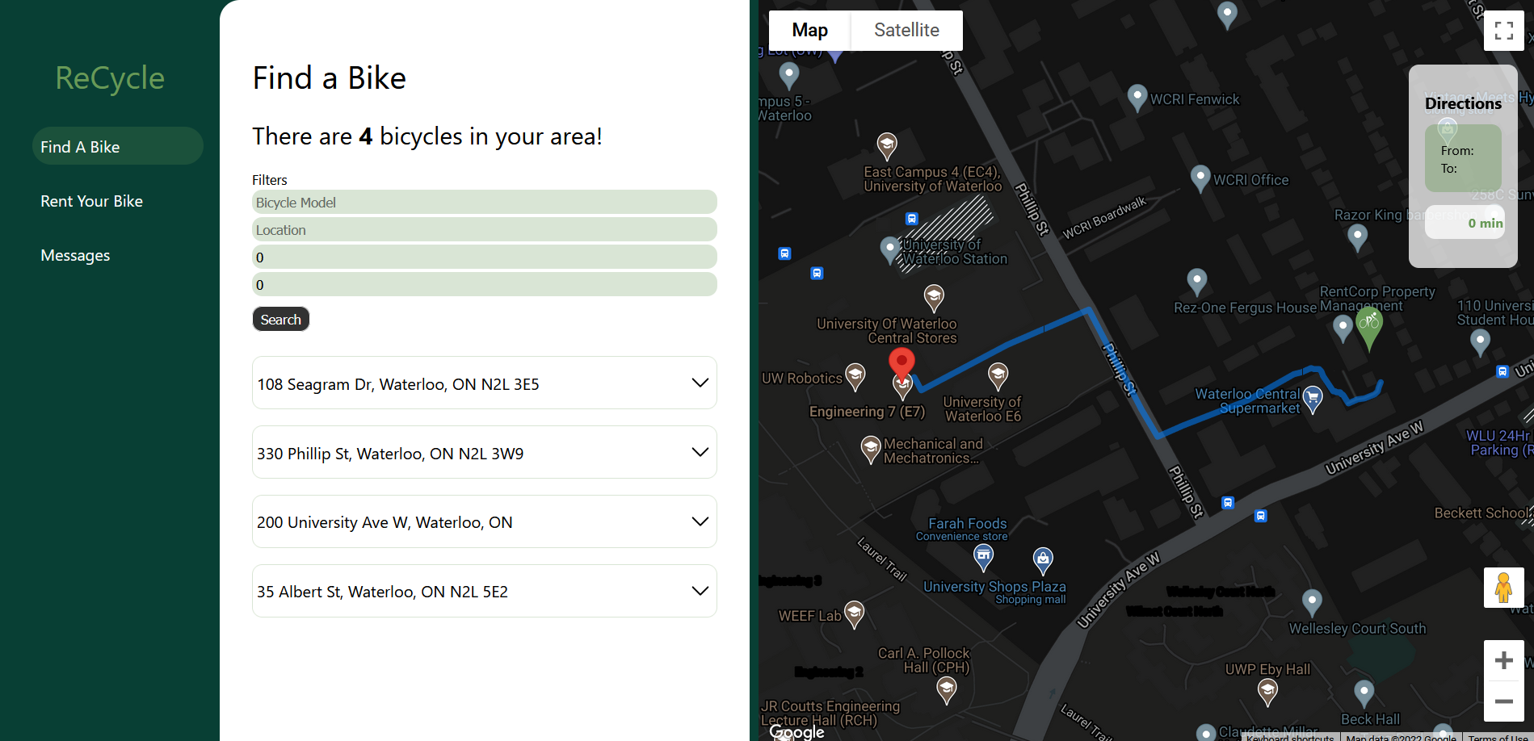Zoom out on the map

(x=1503, y=701)
